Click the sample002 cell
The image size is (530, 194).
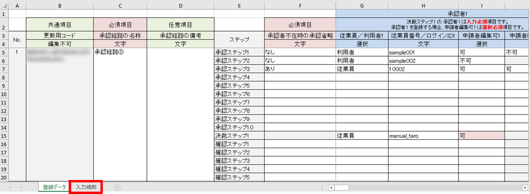pyautogui.click(x=424, y=61)
